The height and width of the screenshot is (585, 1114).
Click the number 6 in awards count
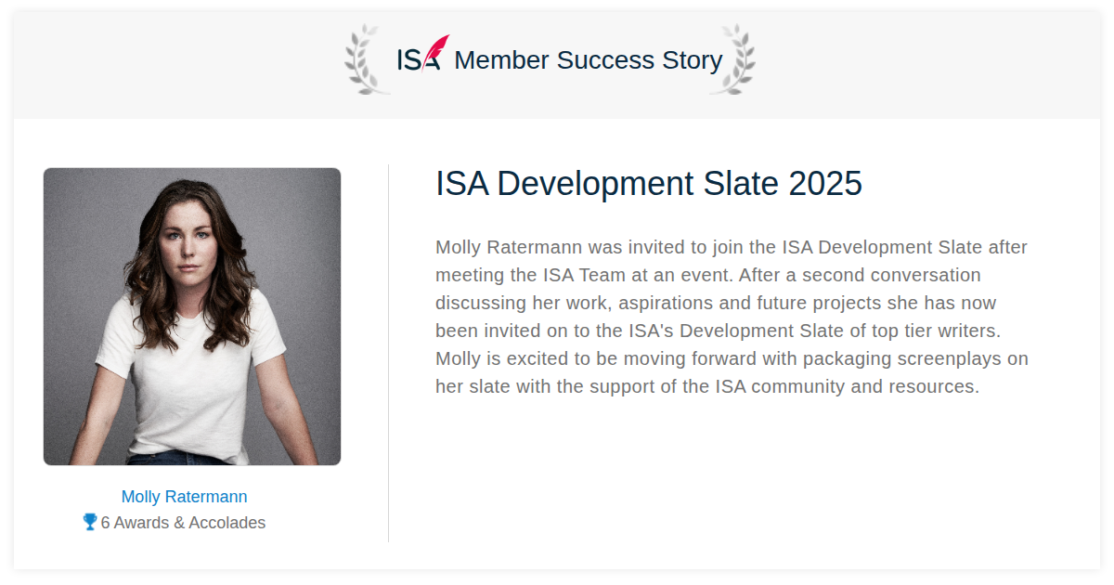[106, 523]
